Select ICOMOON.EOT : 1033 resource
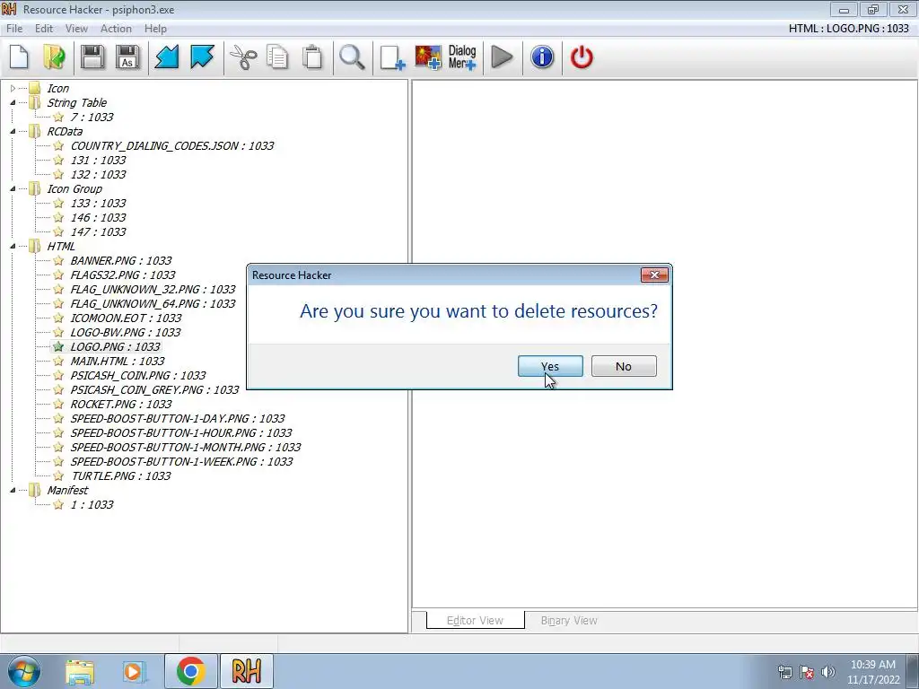Viewport: 919px width, 689px height. coord(126,318)
